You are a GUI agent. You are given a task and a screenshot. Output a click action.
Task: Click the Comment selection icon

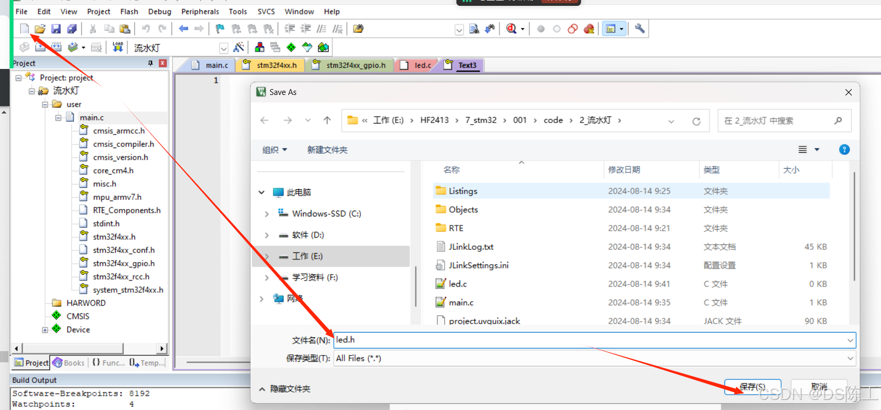pyautogui.click(x=322, y=29)
